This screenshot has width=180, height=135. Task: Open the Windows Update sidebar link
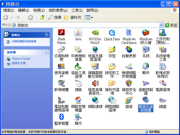tap(21, 59)
